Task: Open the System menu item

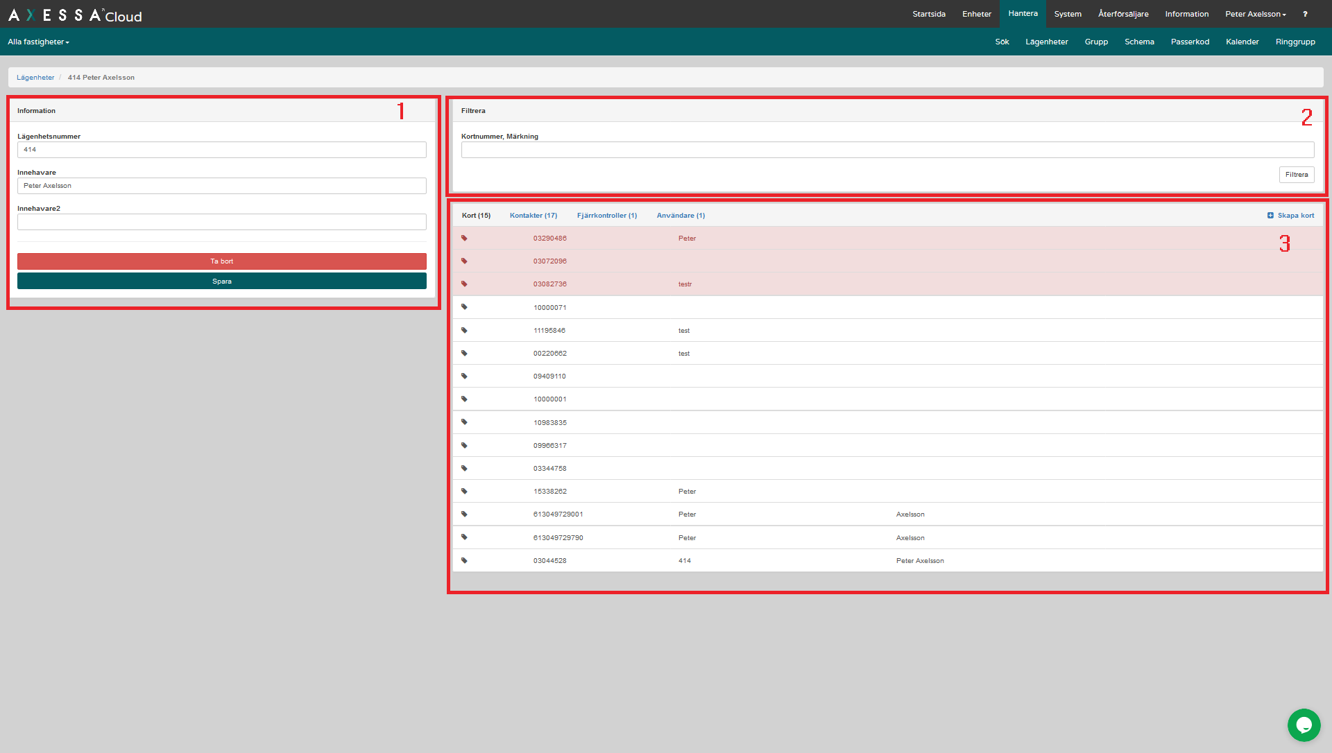Action: point(1067,14)
